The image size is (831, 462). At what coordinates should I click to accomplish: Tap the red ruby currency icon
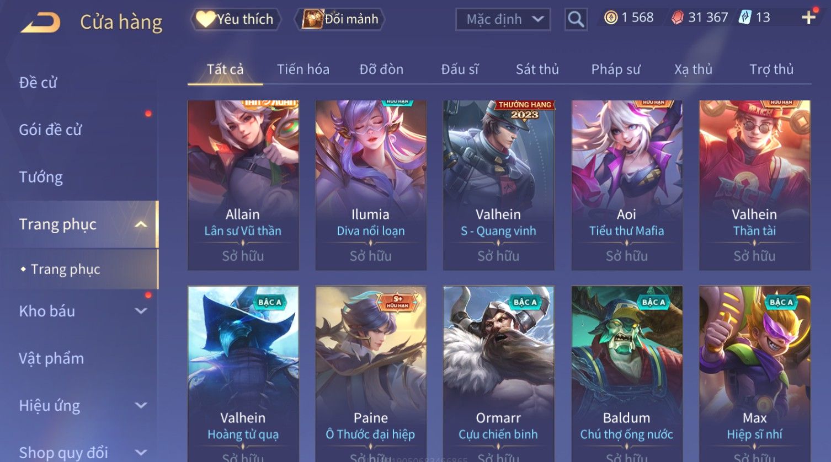pyautogui.click(x=677, y=18)
